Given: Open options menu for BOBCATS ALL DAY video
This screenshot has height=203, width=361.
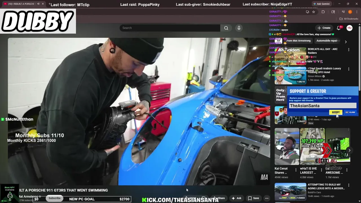Looking at the screenshot, I should (x=349, y=50).
